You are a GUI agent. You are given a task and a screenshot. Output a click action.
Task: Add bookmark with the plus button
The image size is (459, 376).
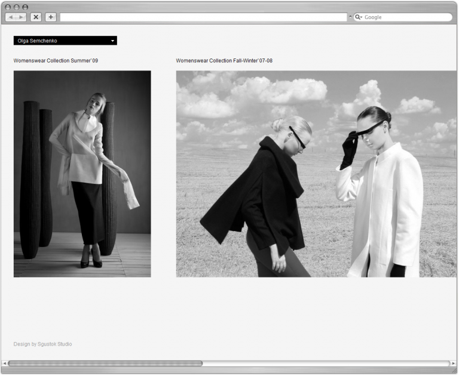(51, 17)
